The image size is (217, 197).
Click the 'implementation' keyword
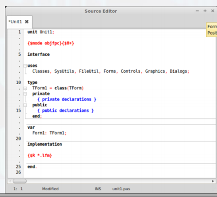(x=45, y=144)
